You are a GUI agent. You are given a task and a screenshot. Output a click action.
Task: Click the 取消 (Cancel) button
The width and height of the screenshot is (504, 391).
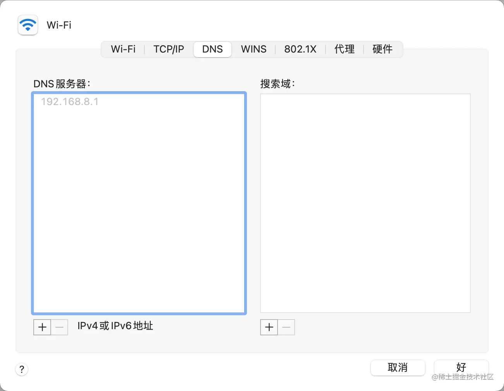point(398,367)
